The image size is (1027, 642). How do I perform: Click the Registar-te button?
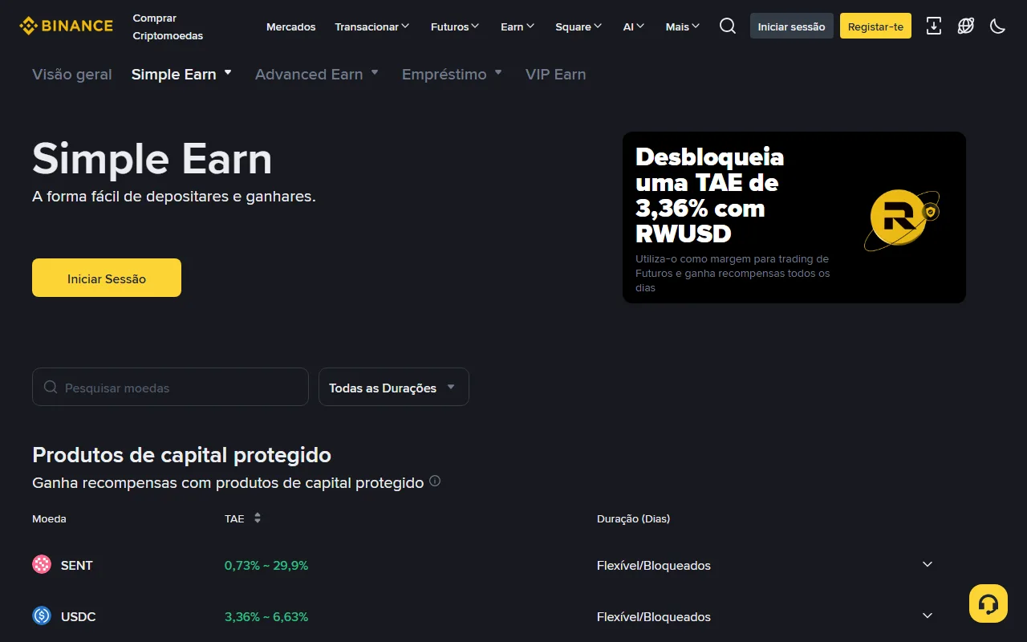[875, 26]
